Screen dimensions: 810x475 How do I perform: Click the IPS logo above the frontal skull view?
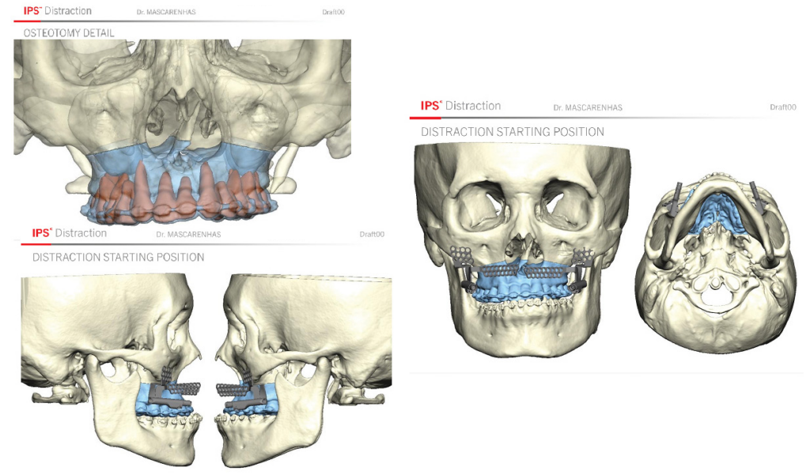pyautogui.click(x=460, y=106)
